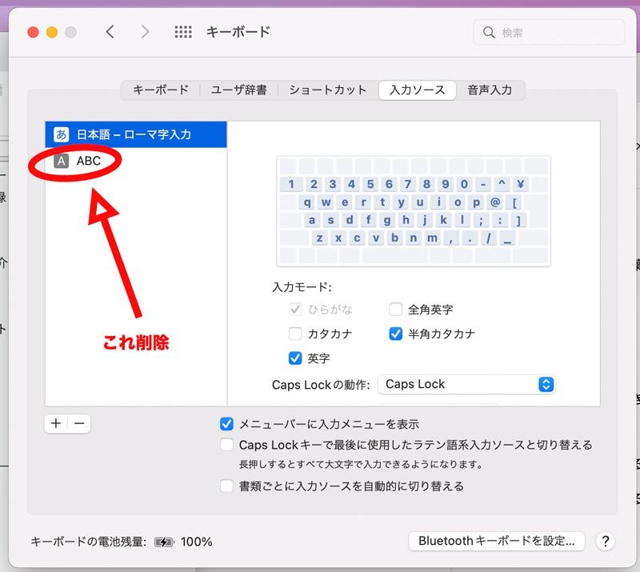
Task: Toggle the 英字 input mode checkbox
Action: coord(294,358)
